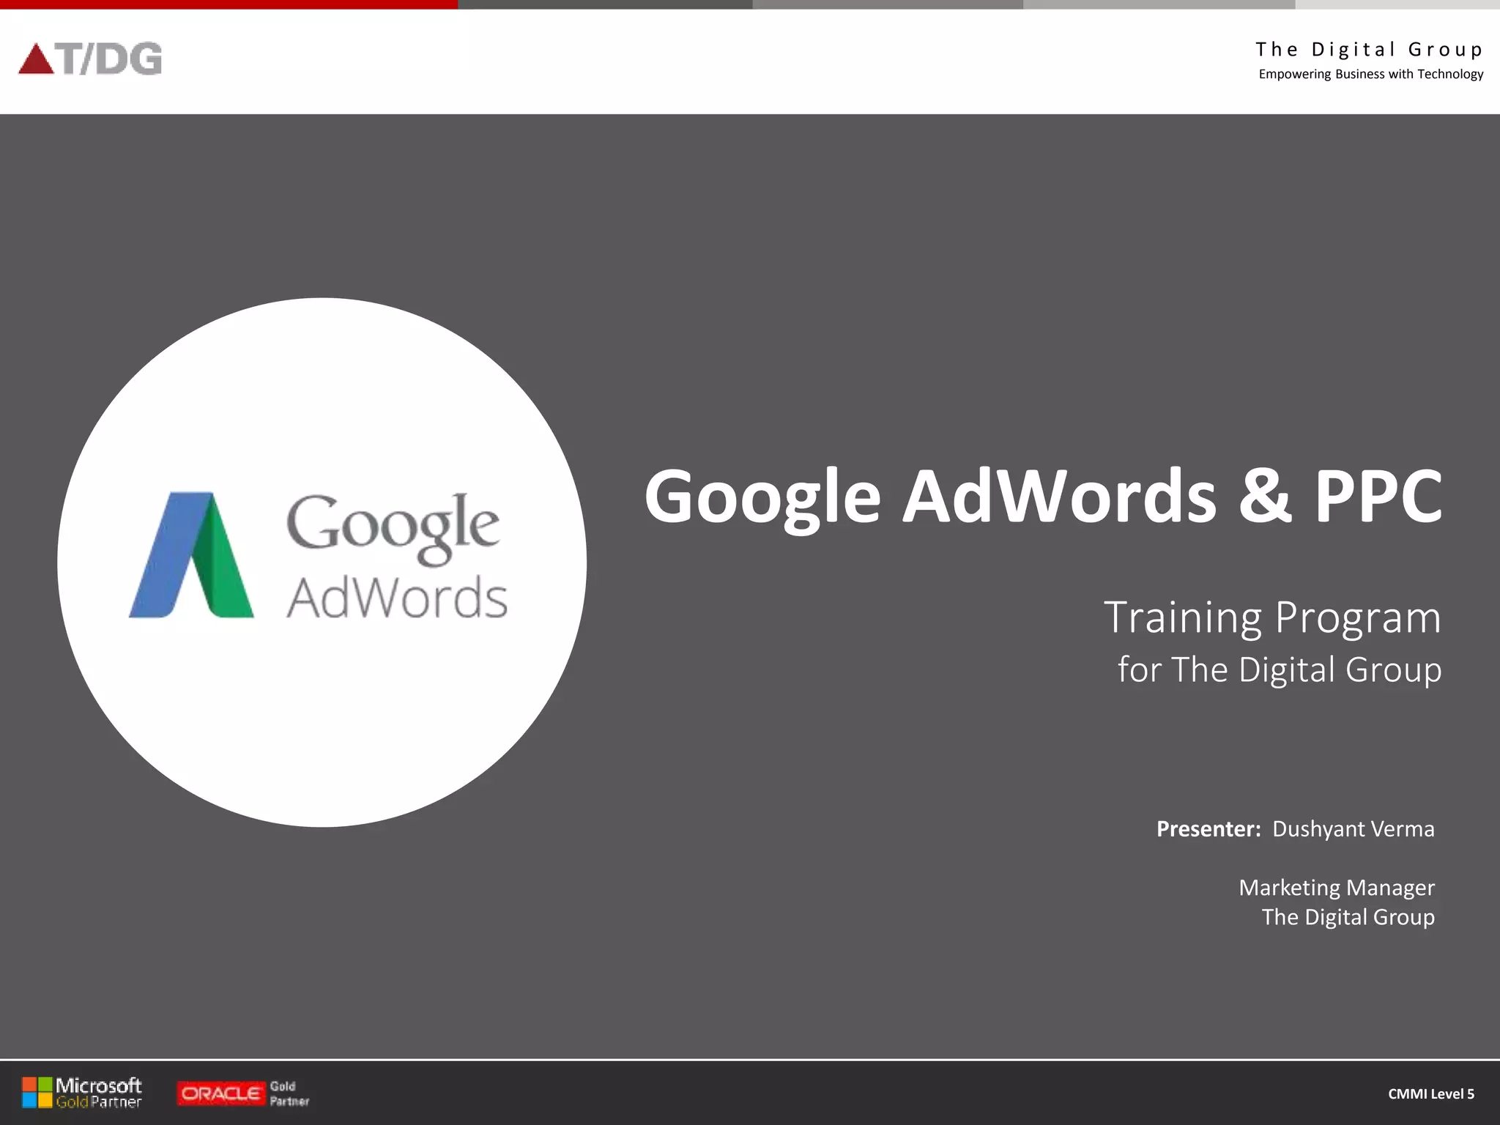This screenshot has width=1500, height=1125.
Task: Click 'The Digital Group' header text
Action: (1369, 50)
